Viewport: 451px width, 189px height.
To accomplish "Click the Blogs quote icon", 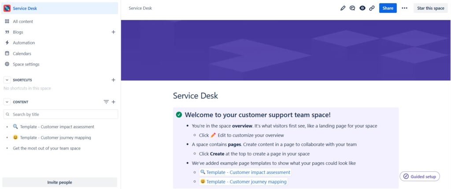I will tap(7, 32).
